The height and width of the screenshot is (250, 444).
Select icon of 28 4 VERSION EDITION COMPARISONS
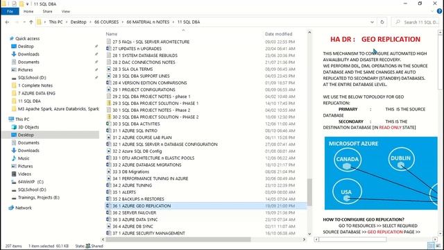click(x=108, y=83)
